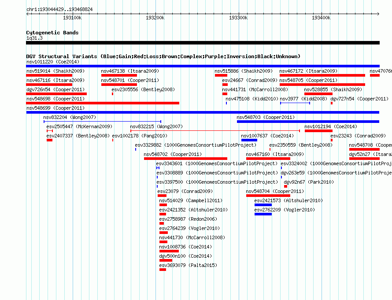Click nsv475108 (Kidd2010) label

252,99
